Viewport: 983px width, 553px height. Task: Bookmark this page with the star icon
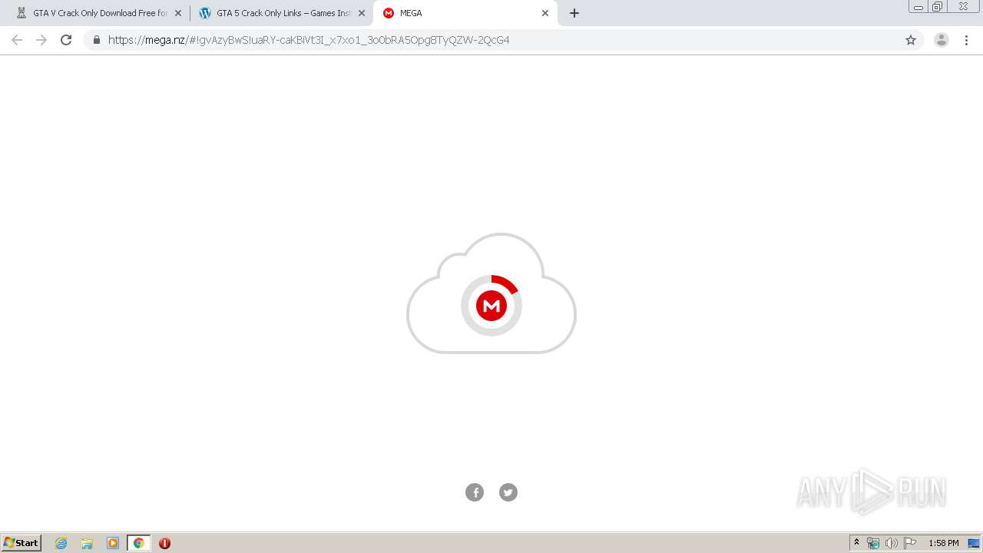[911, 40]
